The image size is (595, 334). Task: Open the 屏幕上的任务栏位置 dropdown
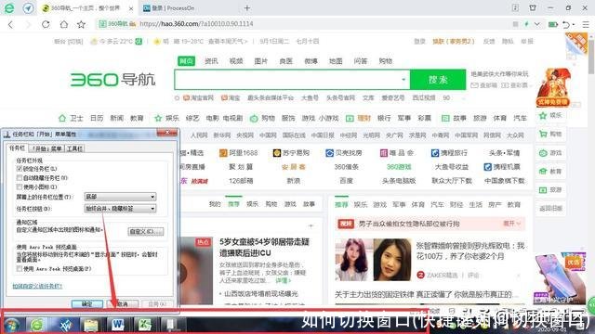click(120, 197)
